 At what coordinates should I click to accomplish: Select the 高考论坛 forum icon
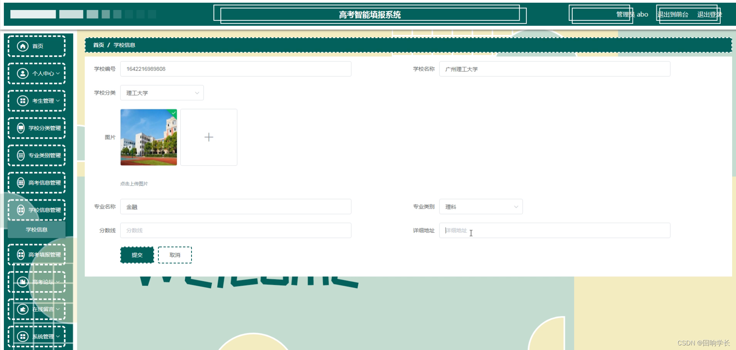[22, 282]
